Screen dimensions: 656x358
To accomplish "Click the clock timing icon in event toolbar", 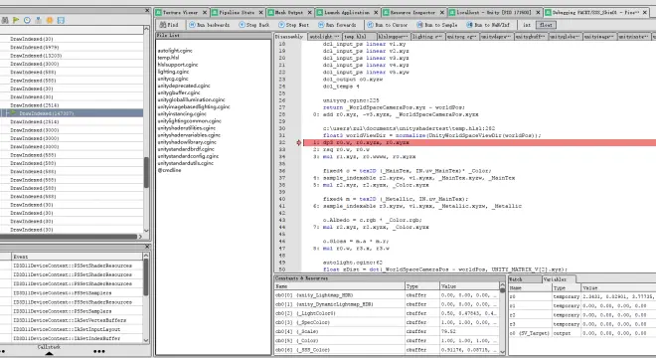I will [x=27, y=20].
